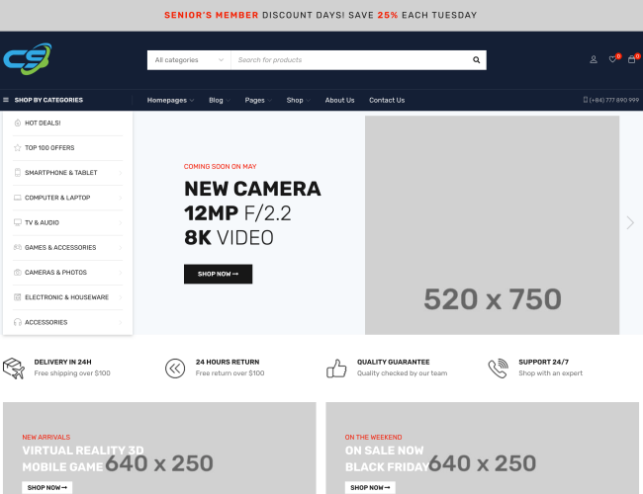Click the Shop by Categories hamburger icon
The image size is (643, 494).
pyautogui.click(x=6, y=100)
